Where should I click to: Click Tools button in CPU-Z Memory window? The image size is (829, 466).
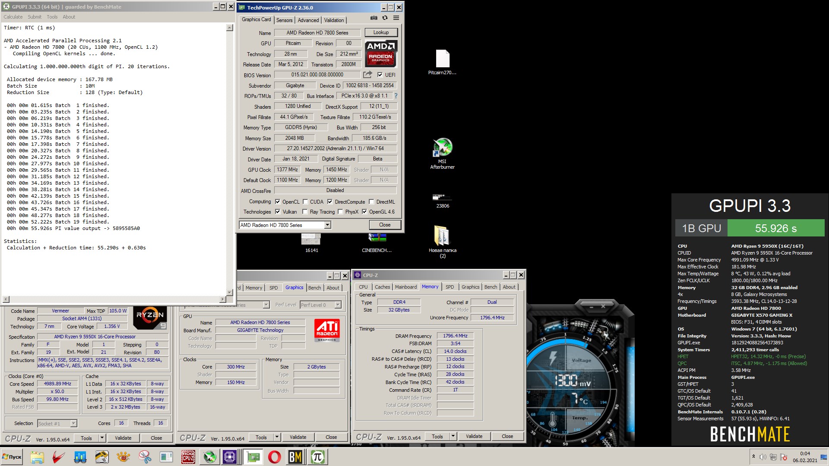coord(437,436)
